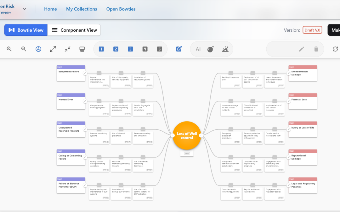The width and height of the screenshot is (340, 212).
Task: Open the OpenRisk dropdown chevron
Action: [x=24, y=9]
